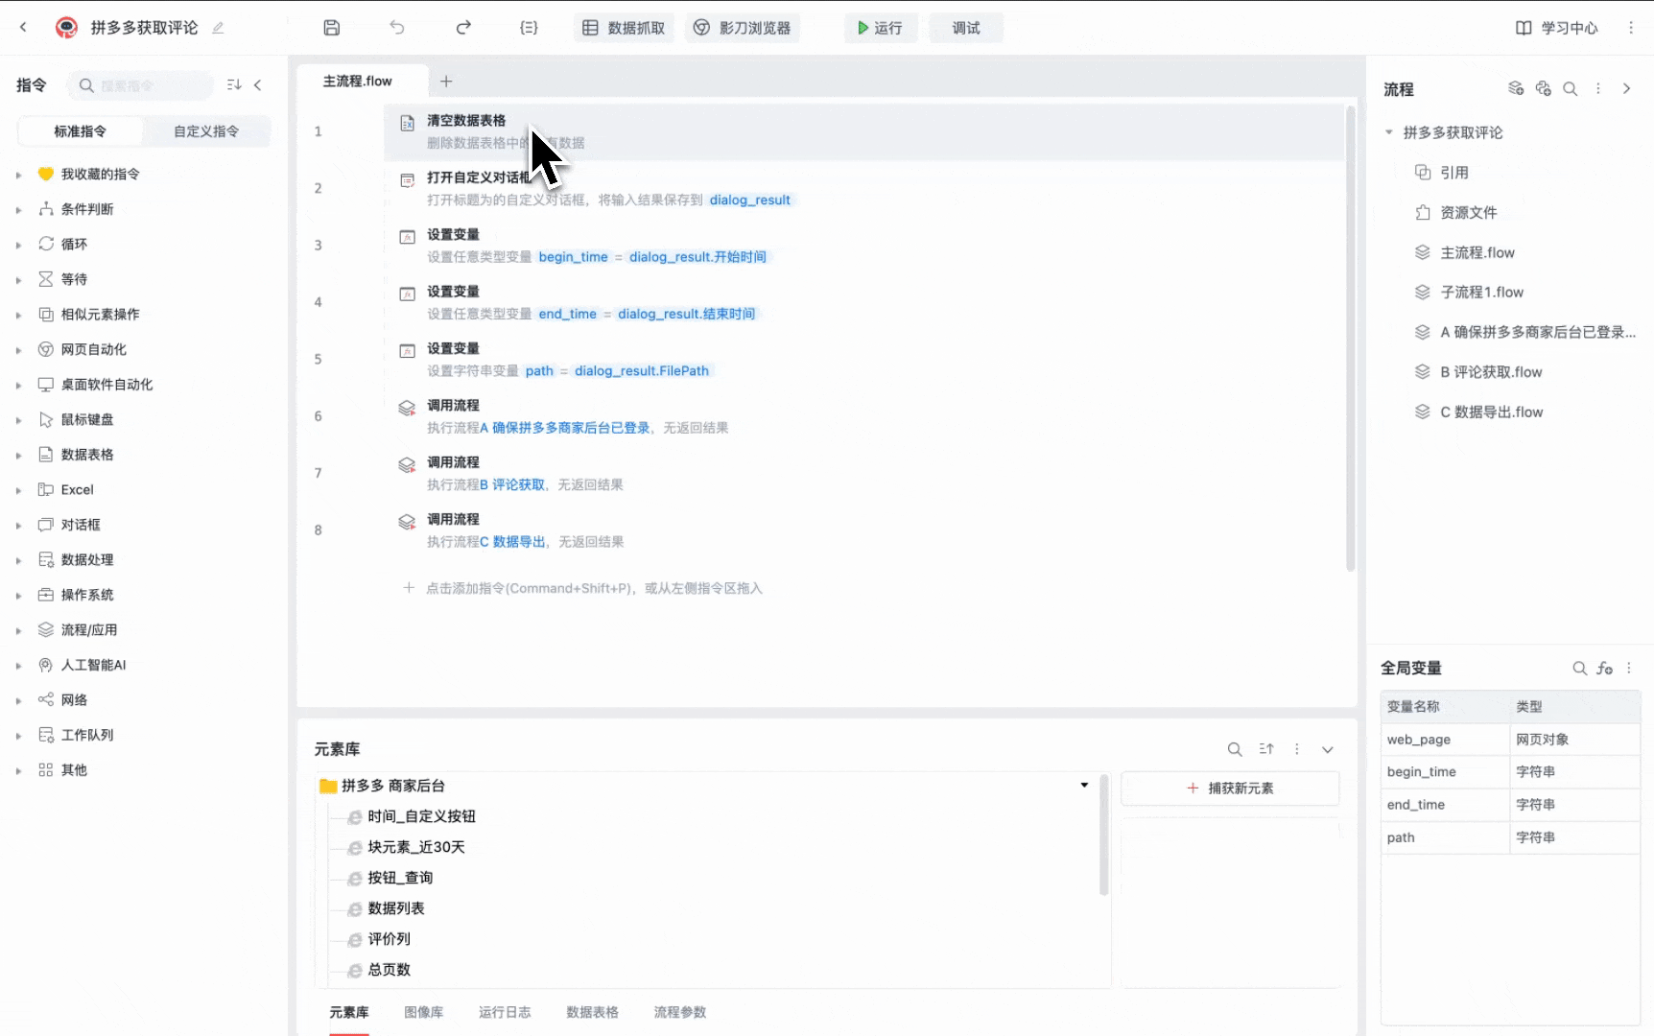The image size is (1654, 1036).
Task: Select element 按钮_查询
Action: (x=400, y=878)
